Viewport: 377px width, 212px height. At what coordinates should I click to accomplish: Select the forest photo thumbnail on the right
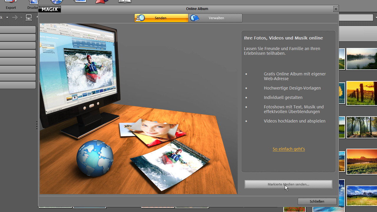(x=362, y=127)
